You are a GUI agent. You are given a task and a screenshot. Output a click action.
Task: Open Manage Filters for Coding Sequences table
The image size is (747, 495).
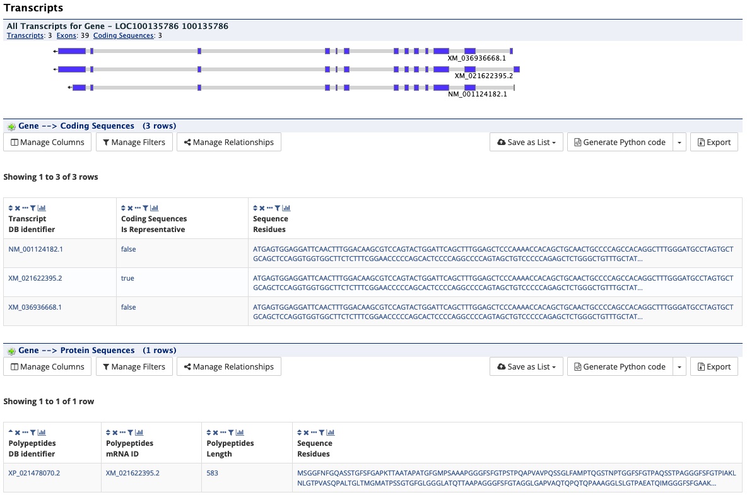coord(134,143)
